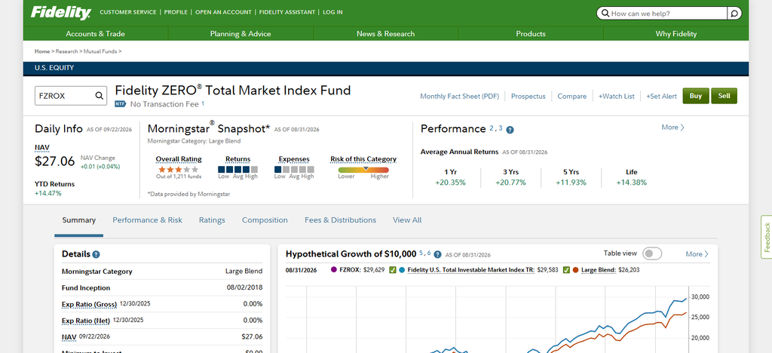The height and width of the screenshot is (353, 772).
Task: Toggle the Table view switch
Action: pos(652,253)
